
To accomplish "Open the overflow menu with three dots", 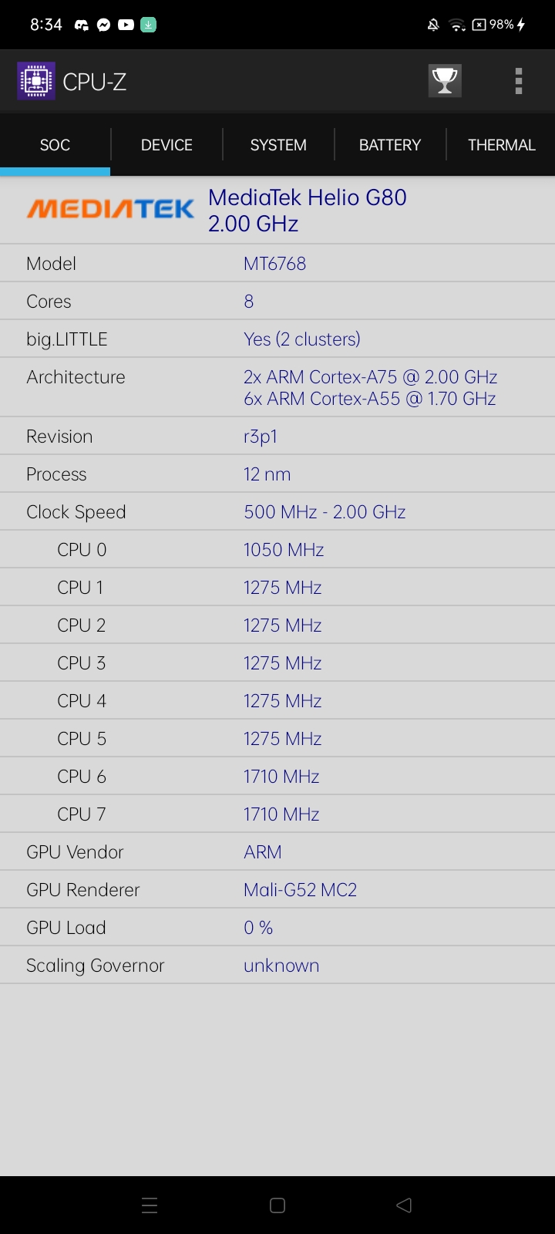I will point(518,80).
